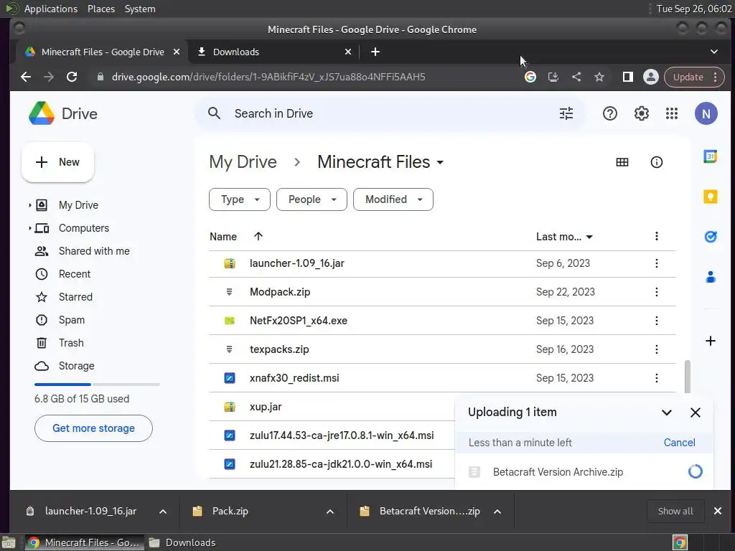This screenshot has width=735, height=551.
Task: Open the Google apps grid
Action: point(672,113)
